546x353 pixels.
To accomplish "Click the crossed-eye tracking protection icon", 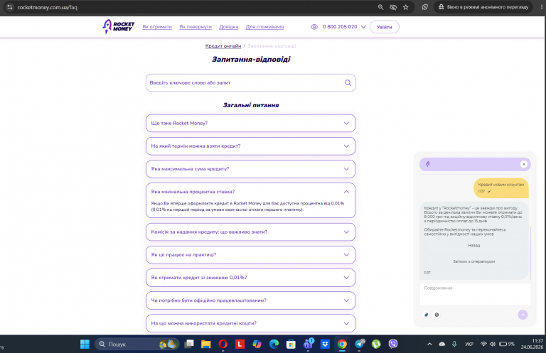I will point(393,7).
